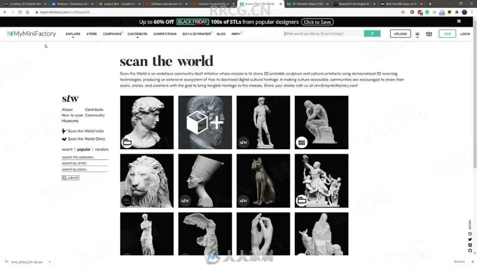Open the praying hands sculpture thumbnail
Image resolution: width=477 pixels, height=268 pixels.
tap(263, 233)
